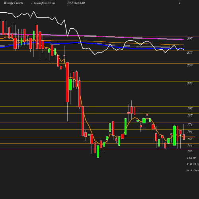The image size is (199, 199).
Task: Click the 144 price level label
Action: coord(190,146)
